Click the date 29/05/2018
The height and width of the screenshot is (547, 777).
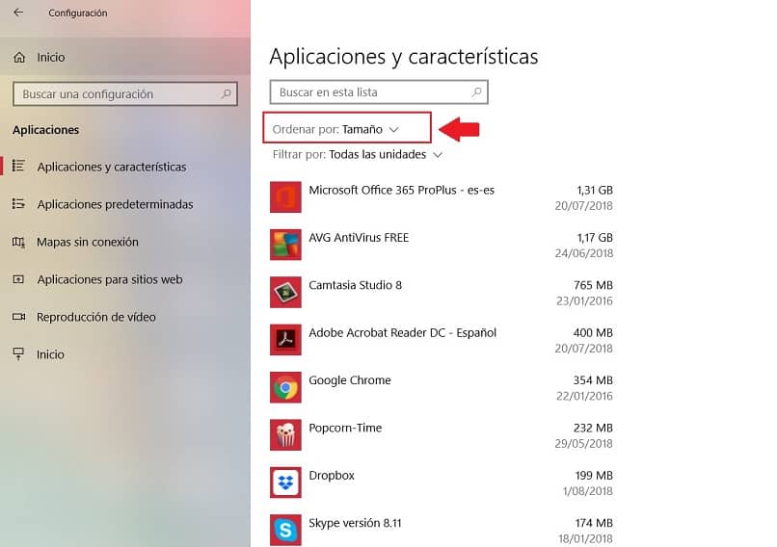pyautogui.click(x=584, y=444)
